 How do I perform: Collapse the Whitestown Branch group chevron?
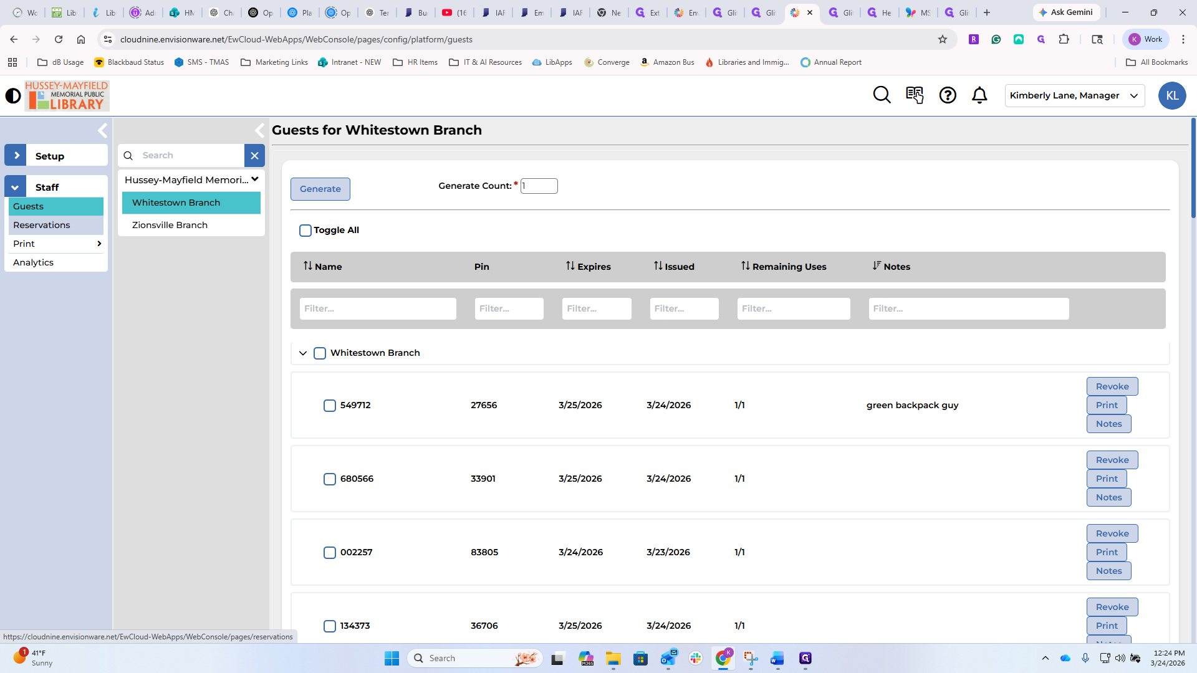(303, 353)
